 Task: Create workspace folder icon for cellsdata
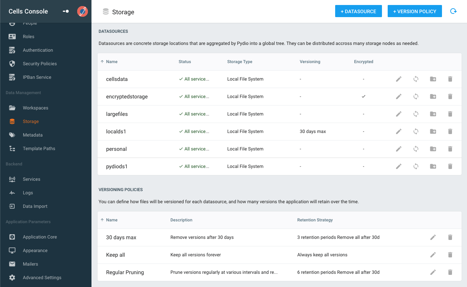[433, 79]
